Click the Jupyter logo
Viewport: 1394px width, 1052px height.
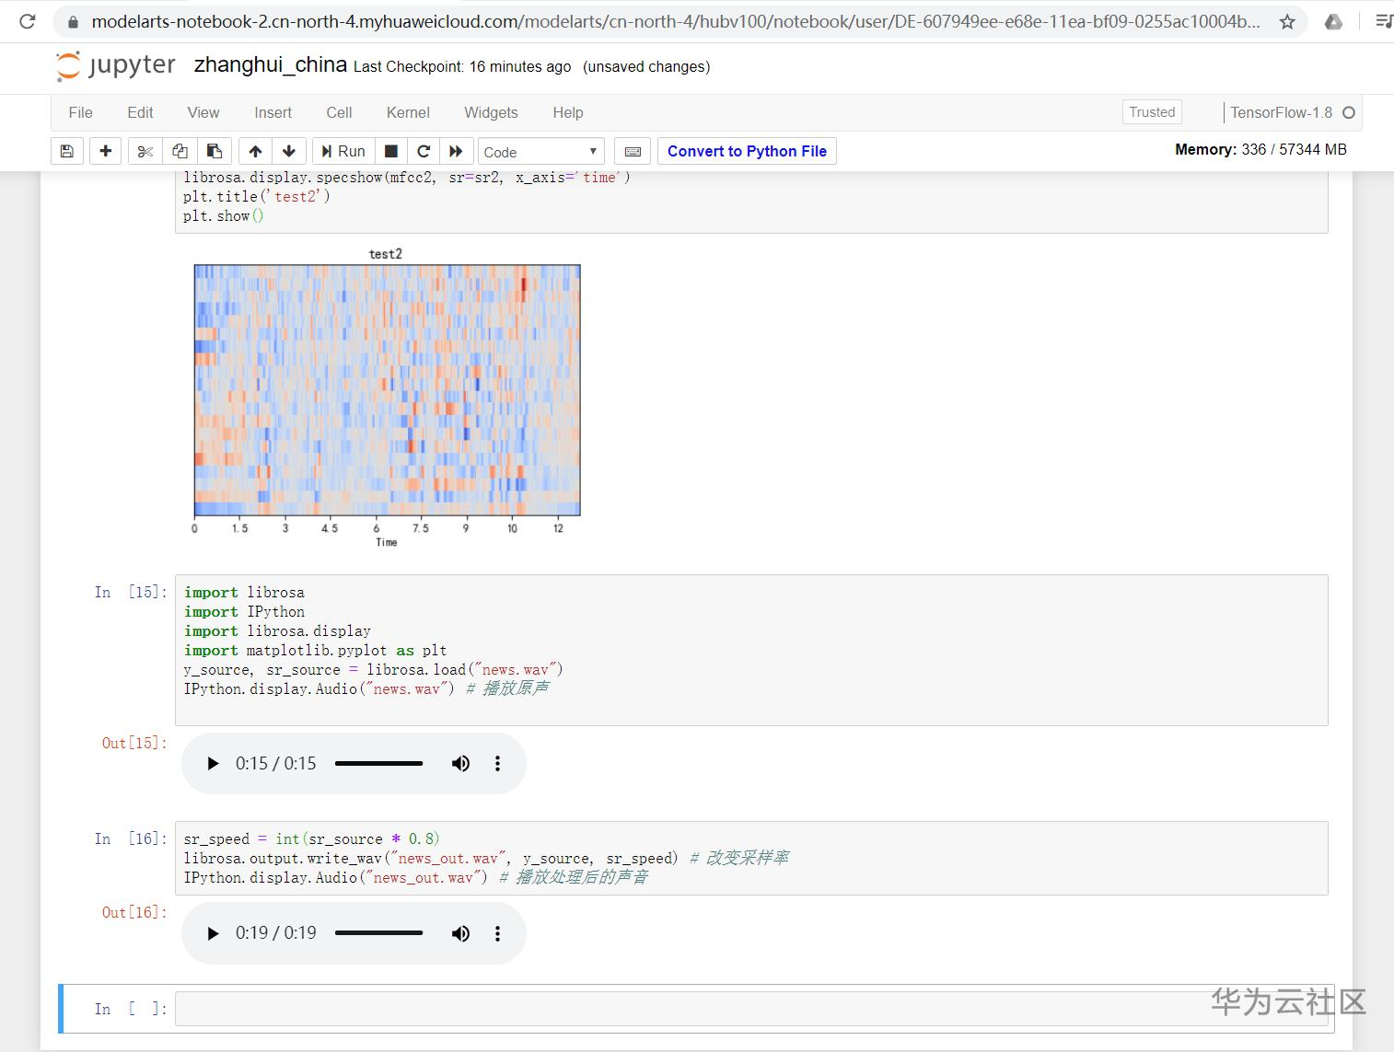116,66
